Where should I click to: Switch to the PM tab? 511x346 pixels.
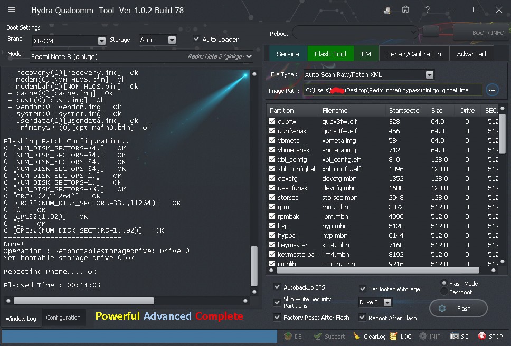[366, 54]
